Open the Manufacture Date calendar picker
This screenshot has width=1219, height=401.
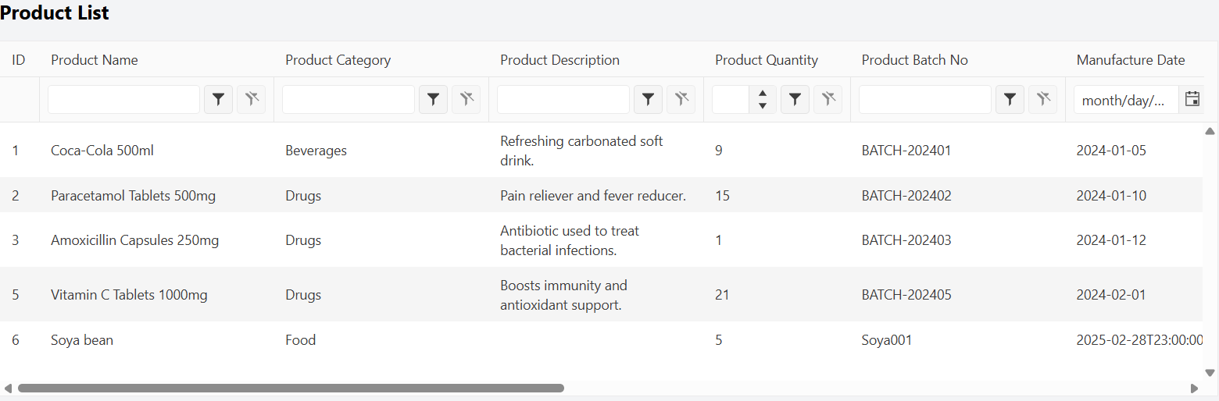click(x=1192, y=99)
